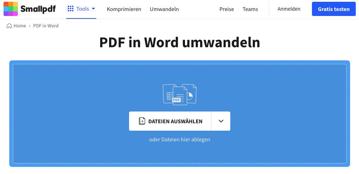Go to the Preise page
Viewport: 359px width, 174px height.
click(227, 9)
